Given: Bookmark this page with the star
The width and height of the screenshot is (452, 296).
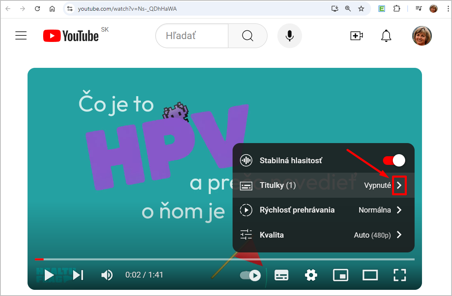Looking at the screenshot, I should [x=361, y=9].
